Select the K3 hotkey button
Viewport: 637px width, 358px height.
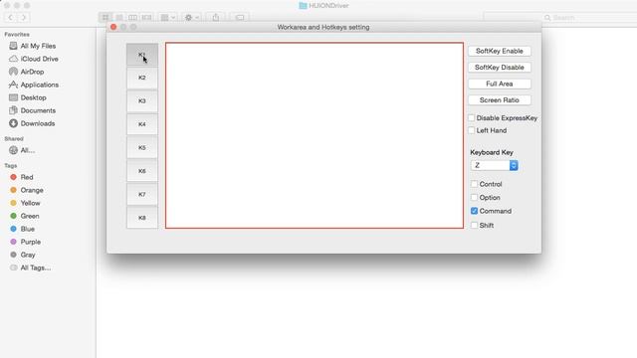pyautogui.click(x=141, y=101)
